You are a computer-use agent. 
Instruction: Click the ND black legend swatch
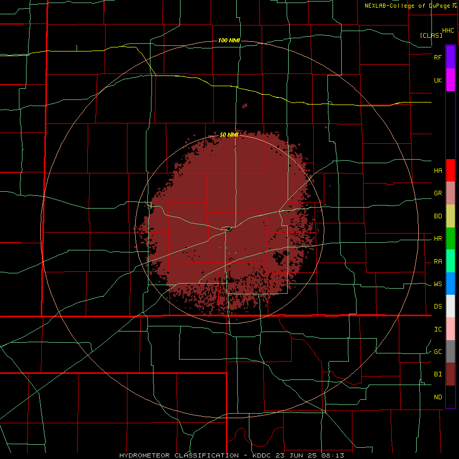(x=450, y=397)
